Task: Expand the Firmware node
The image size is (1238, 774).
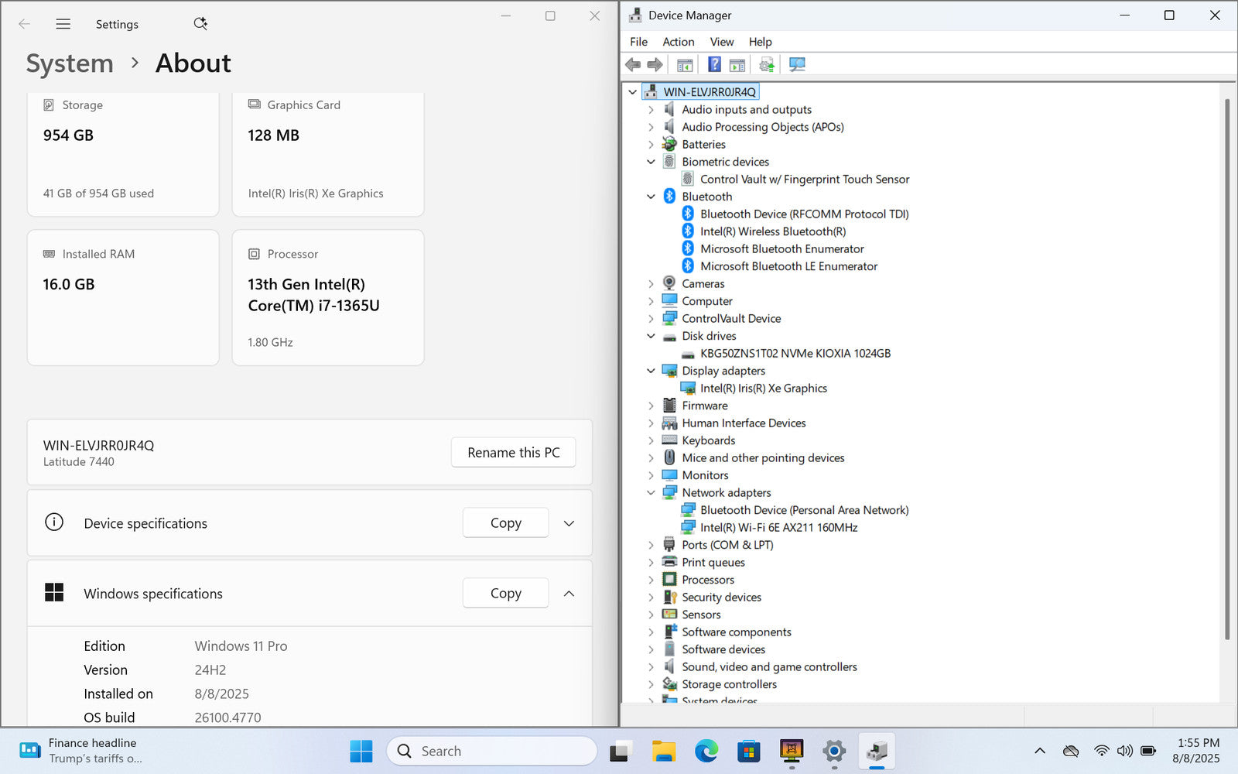Action: (x=651, y=406)
